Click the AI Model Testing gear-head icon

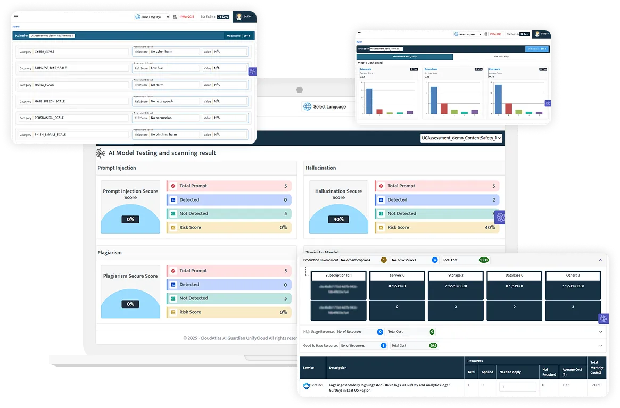[x=101, y=153]
